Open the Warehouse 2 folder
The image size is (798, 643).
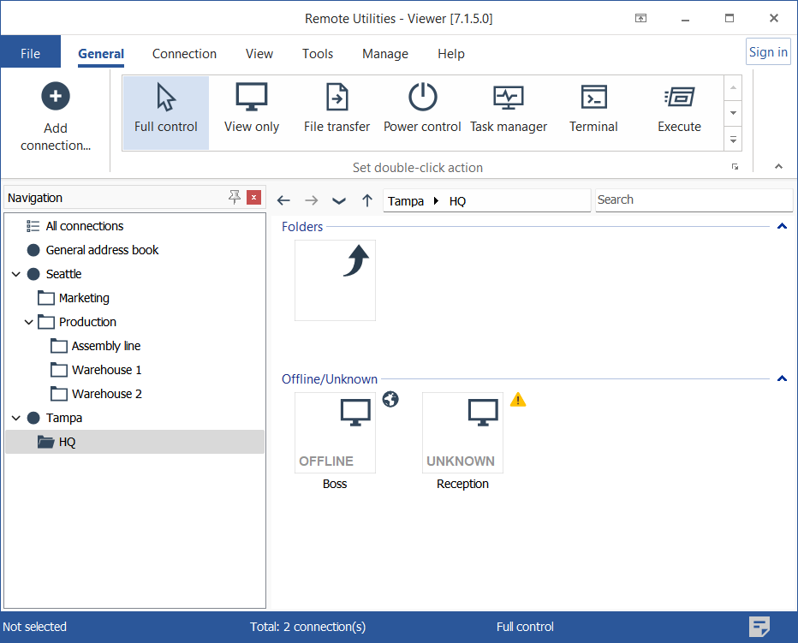pyautogui.click(x=106, y=394)
